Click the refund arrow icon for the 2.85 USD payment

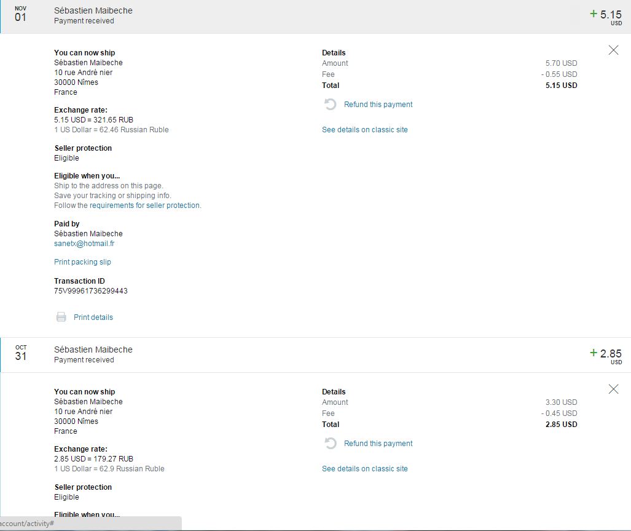(331, 444)
